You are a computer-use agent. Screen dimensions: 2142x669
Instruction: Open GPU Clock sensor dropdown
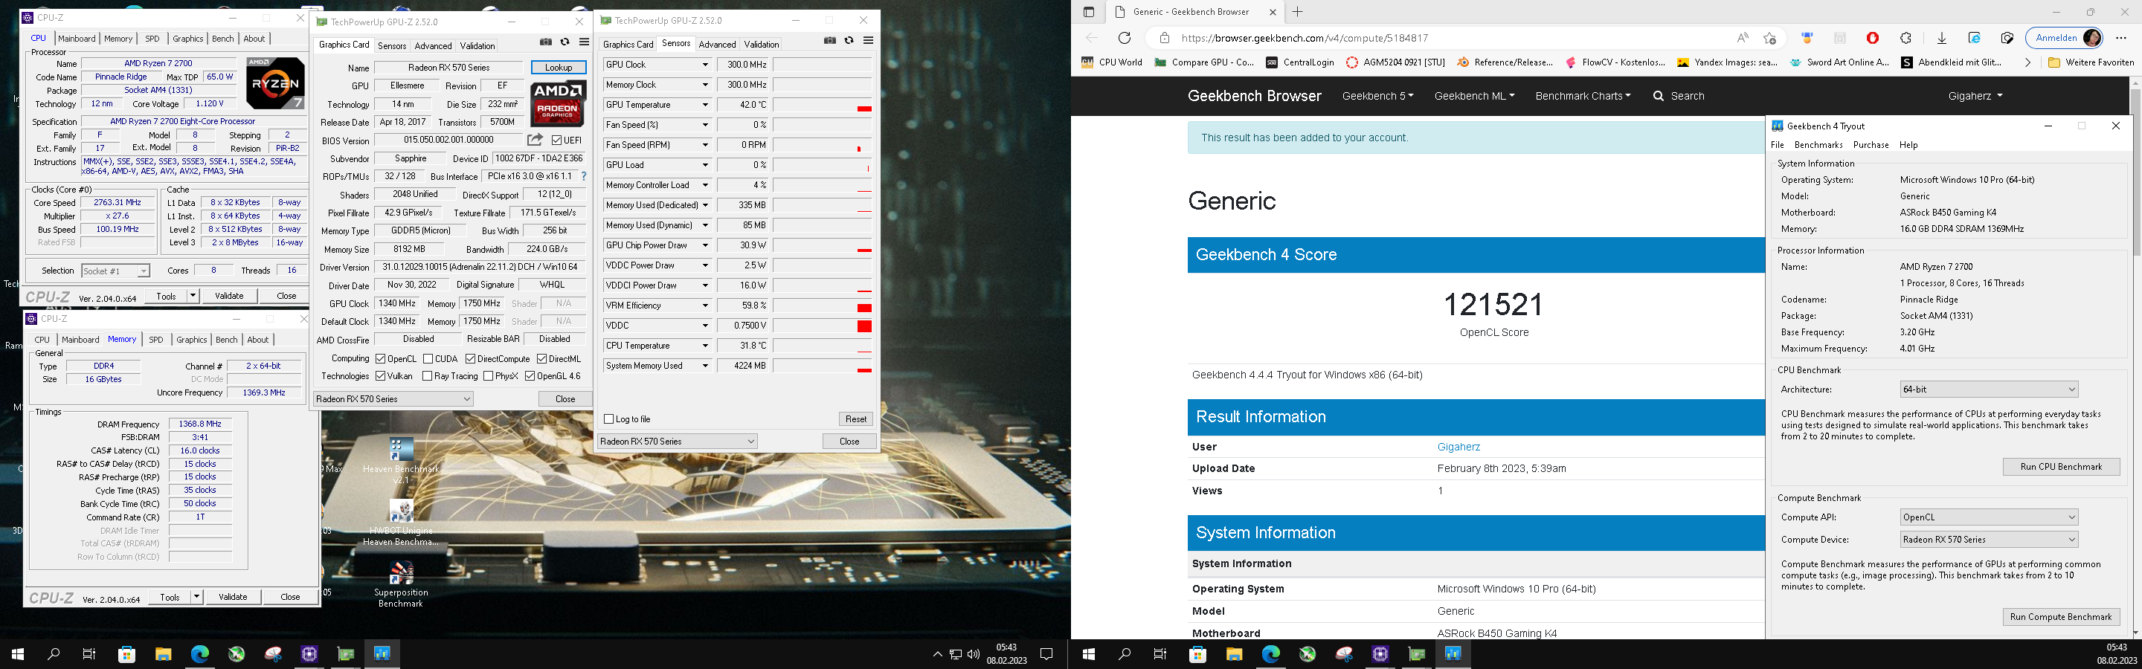(705, 65)
